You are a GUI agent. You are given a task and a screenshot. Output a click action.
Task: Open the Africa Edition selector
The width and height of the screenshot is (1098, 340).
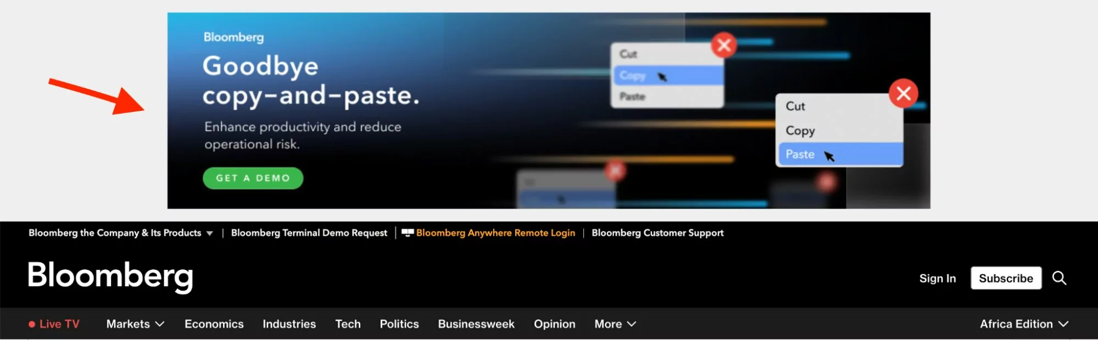tap(1024, 324)
